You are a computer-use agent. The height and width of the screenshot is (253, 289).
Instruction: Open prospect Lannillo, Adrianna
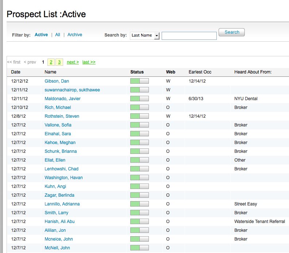(x=62, y=204)
